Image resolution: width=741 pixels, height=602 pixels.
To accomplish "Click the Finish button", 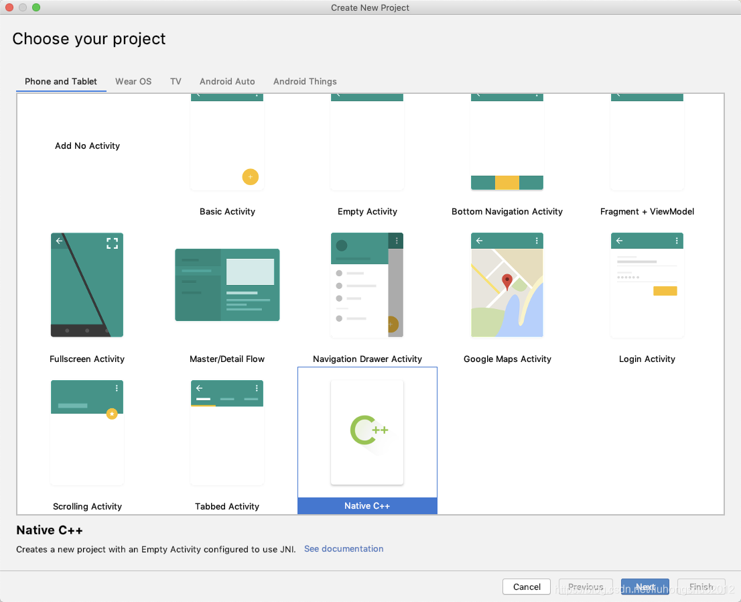I will point(701,587).
